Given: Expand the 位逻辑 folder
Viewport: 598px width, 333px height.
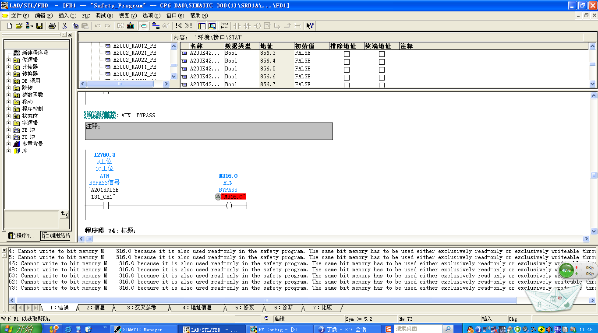Looking at the screenshot, I should 9,60.
